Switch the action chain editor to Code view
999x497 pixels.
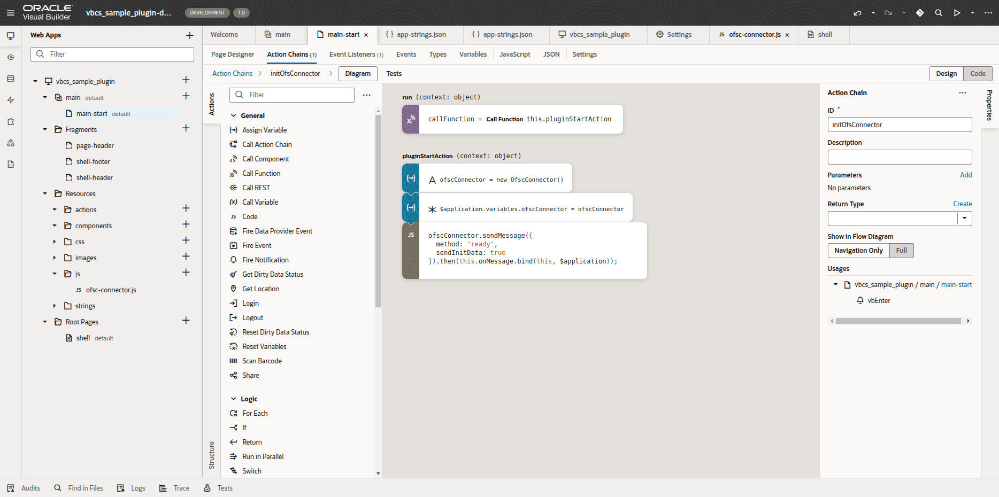coord(978,73)
